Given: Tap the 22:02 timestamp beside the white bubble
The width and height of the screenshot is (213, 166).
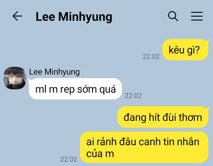Looking at the screenshot, I should (x=133, y=96).
